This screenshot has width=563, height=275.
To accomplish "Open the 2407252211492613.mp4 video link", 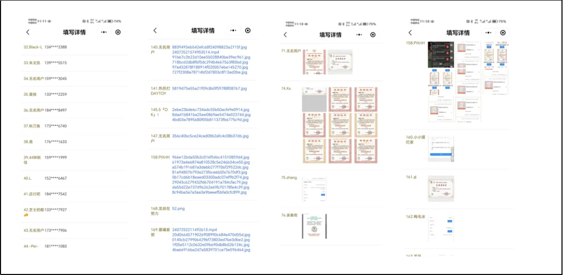I will click(x=194, y=230).
